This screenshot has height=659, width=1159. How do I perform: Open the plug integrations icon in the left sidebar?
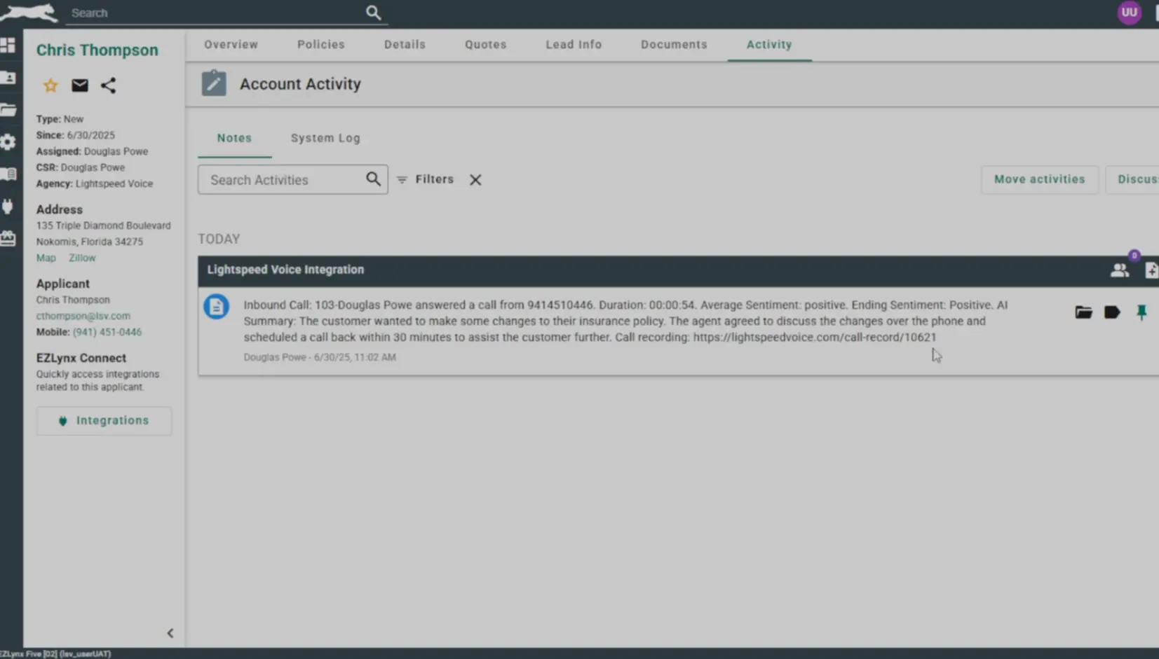click(8, 207)
